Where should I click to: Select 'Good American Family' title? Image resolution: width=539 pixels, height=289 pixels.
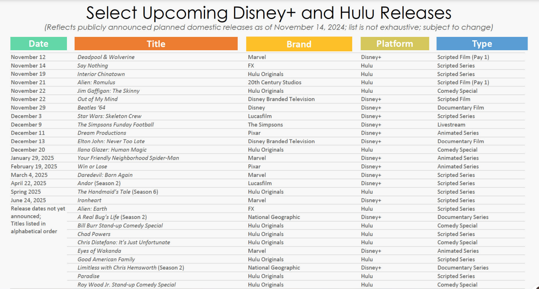(x=106, y=259)
